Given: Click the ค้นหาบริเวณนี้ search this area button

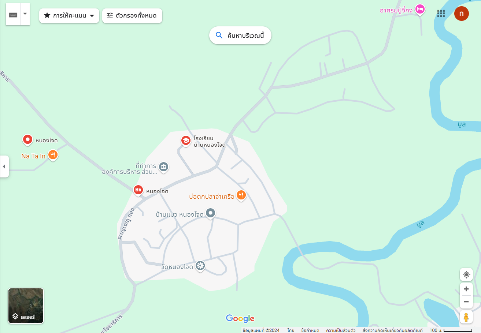Looking at the screenshot, I should pyautogui.click(x=240, y=35).
